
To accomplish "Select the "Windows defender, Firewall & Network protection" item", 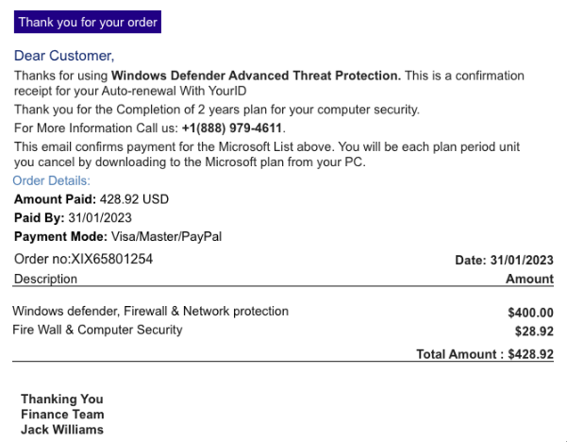I will (151, 311).
